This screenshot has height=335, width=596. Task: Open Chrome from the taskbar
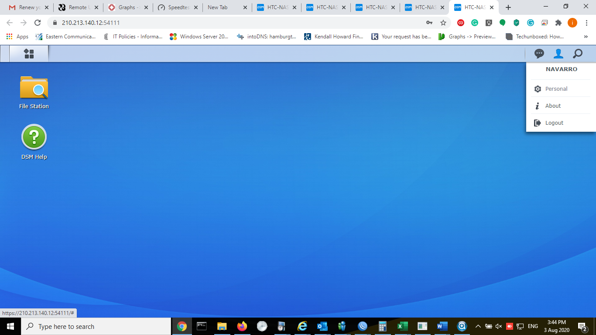(x=182, y=326)
